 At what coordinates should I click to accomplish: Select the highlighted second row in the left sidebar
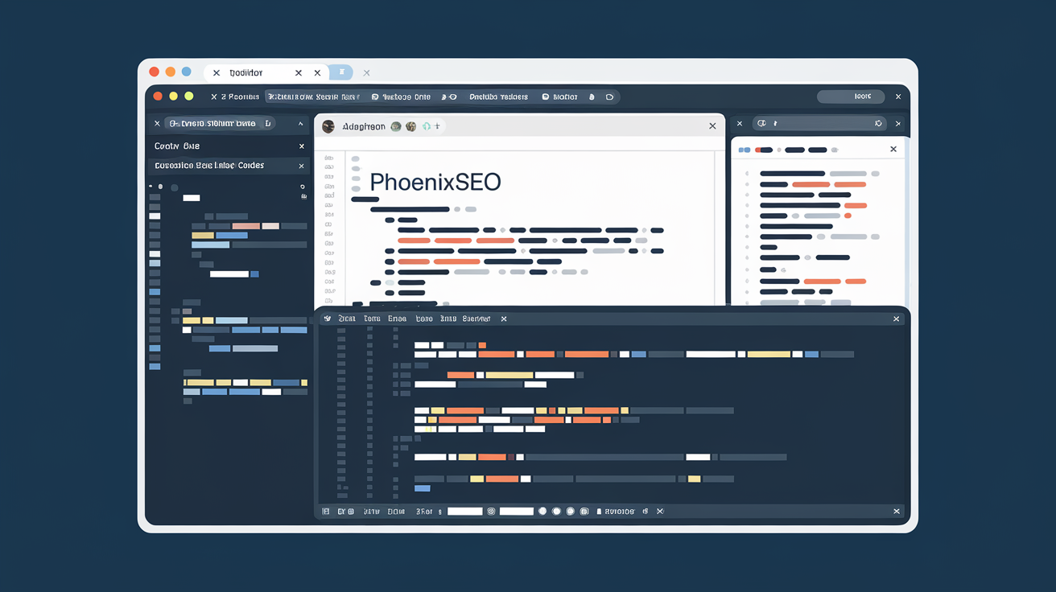[229, 166]
